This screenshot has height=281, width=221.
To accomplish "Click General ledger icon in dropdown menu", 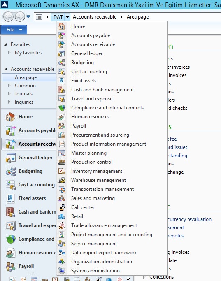I will pos(62,53).
